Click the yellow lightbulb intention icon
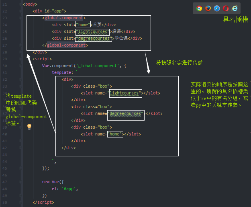 click(x=29, y=127)
